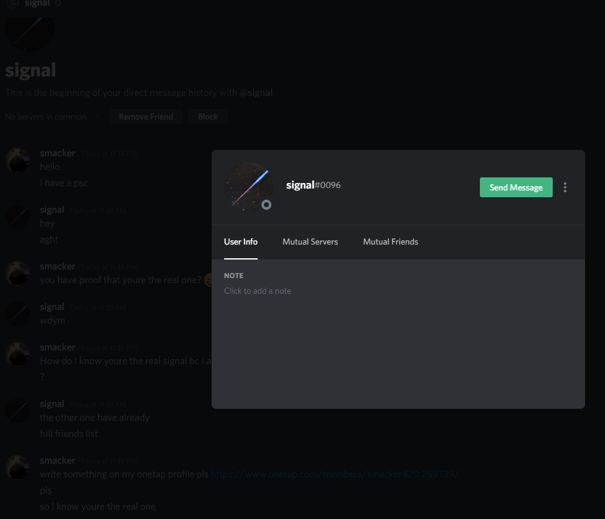Click the Send Message button
Viewport: 605px width, 519px height.
point(516,187)
